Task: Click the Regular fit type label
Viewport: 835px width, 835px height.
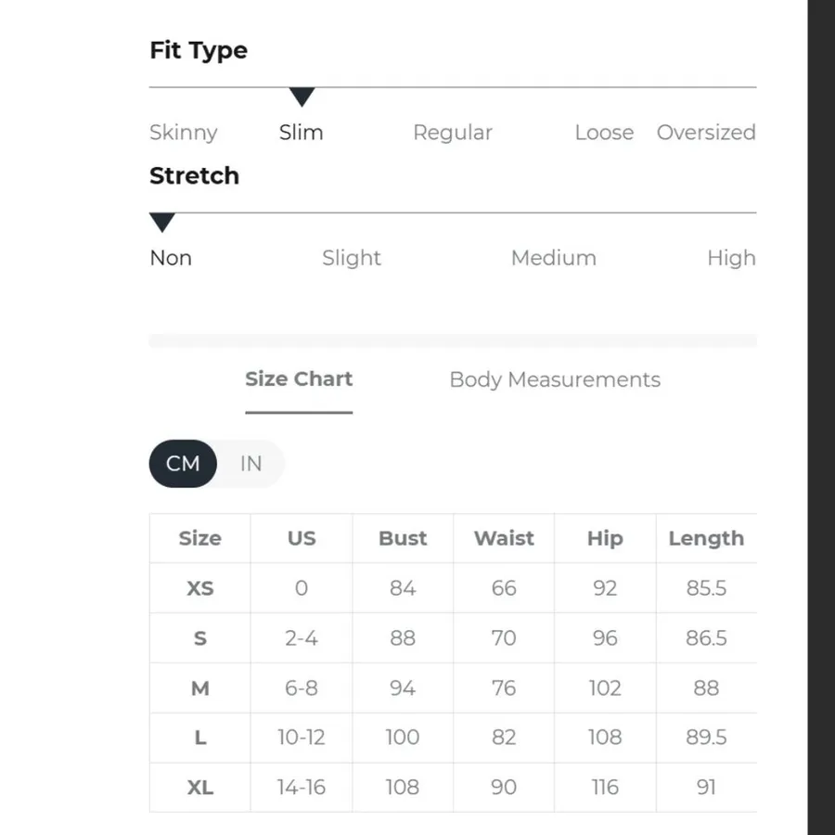Action: 453,133
